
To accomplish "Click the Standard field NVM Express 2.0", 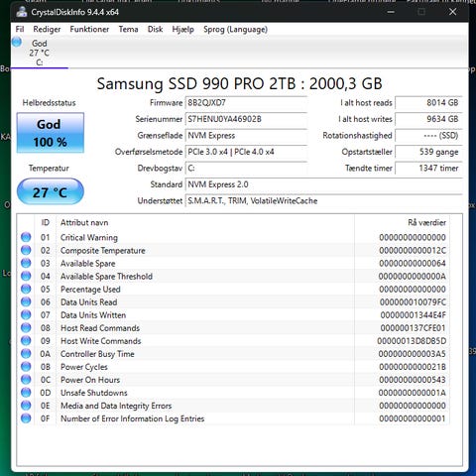I will 324,184.
